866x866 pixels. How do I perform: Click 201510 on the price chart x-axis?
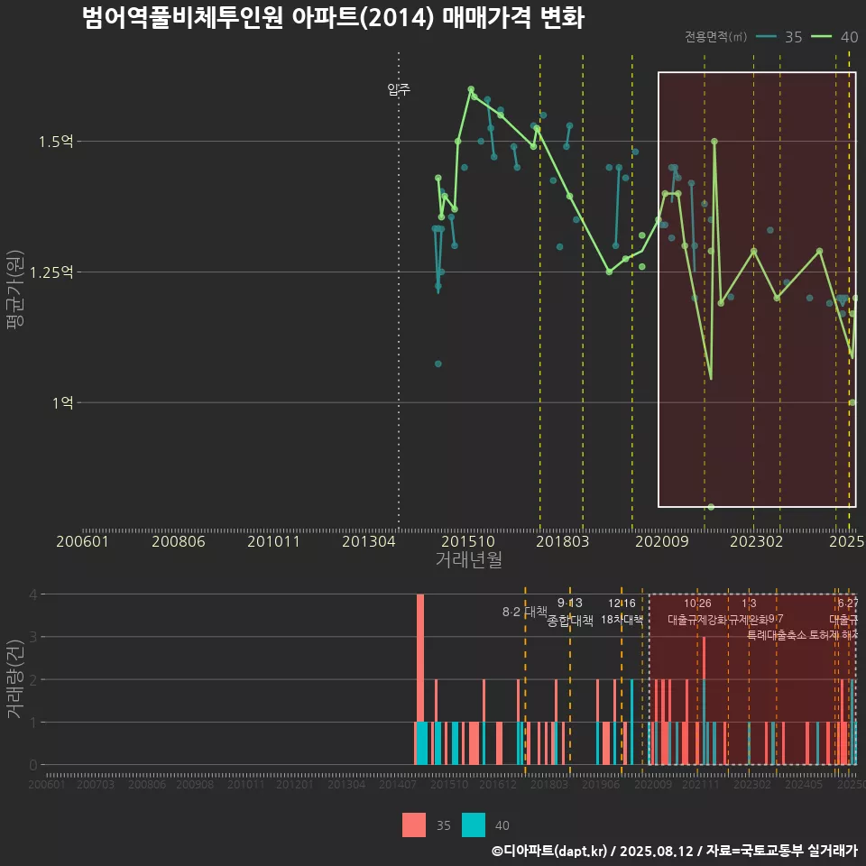click(468, 541)
